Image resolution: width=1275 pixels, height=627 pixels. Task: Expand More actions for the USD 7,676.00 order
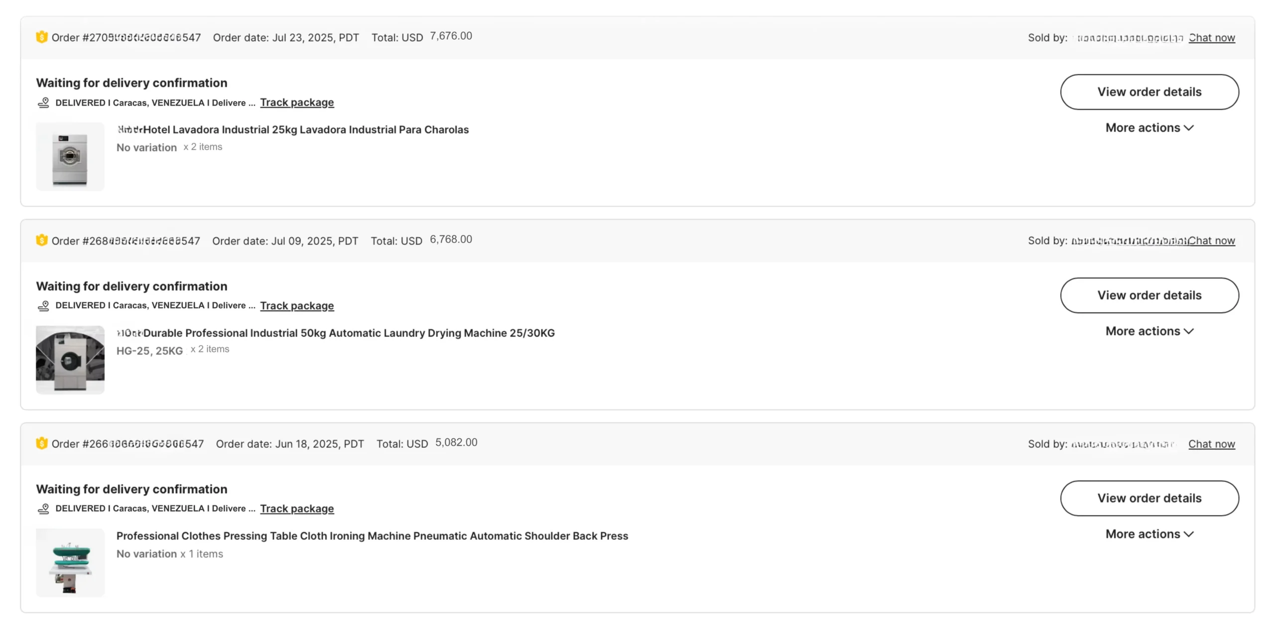[x=1149, y=128]
